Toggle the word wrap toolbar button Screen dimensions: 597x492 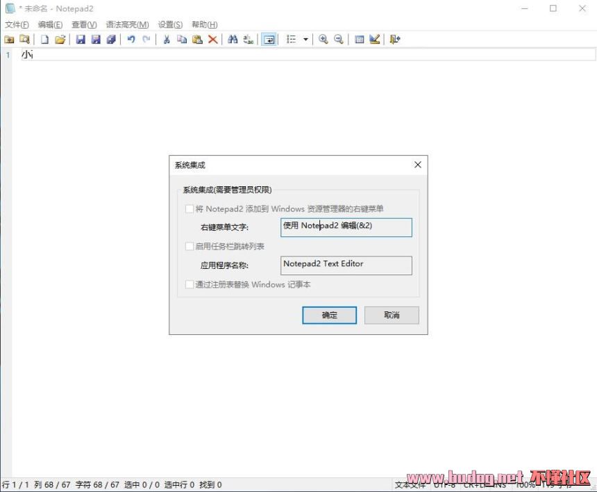click(269, 39)
